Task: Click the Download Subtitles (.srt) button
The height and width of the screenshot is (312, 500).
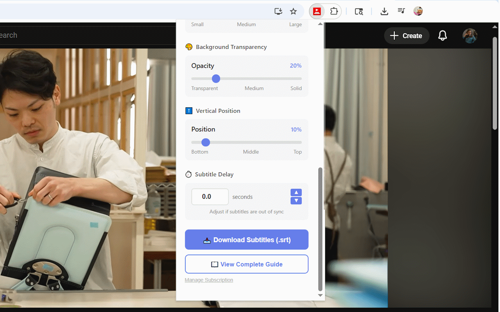Action: tap(246, 240)
